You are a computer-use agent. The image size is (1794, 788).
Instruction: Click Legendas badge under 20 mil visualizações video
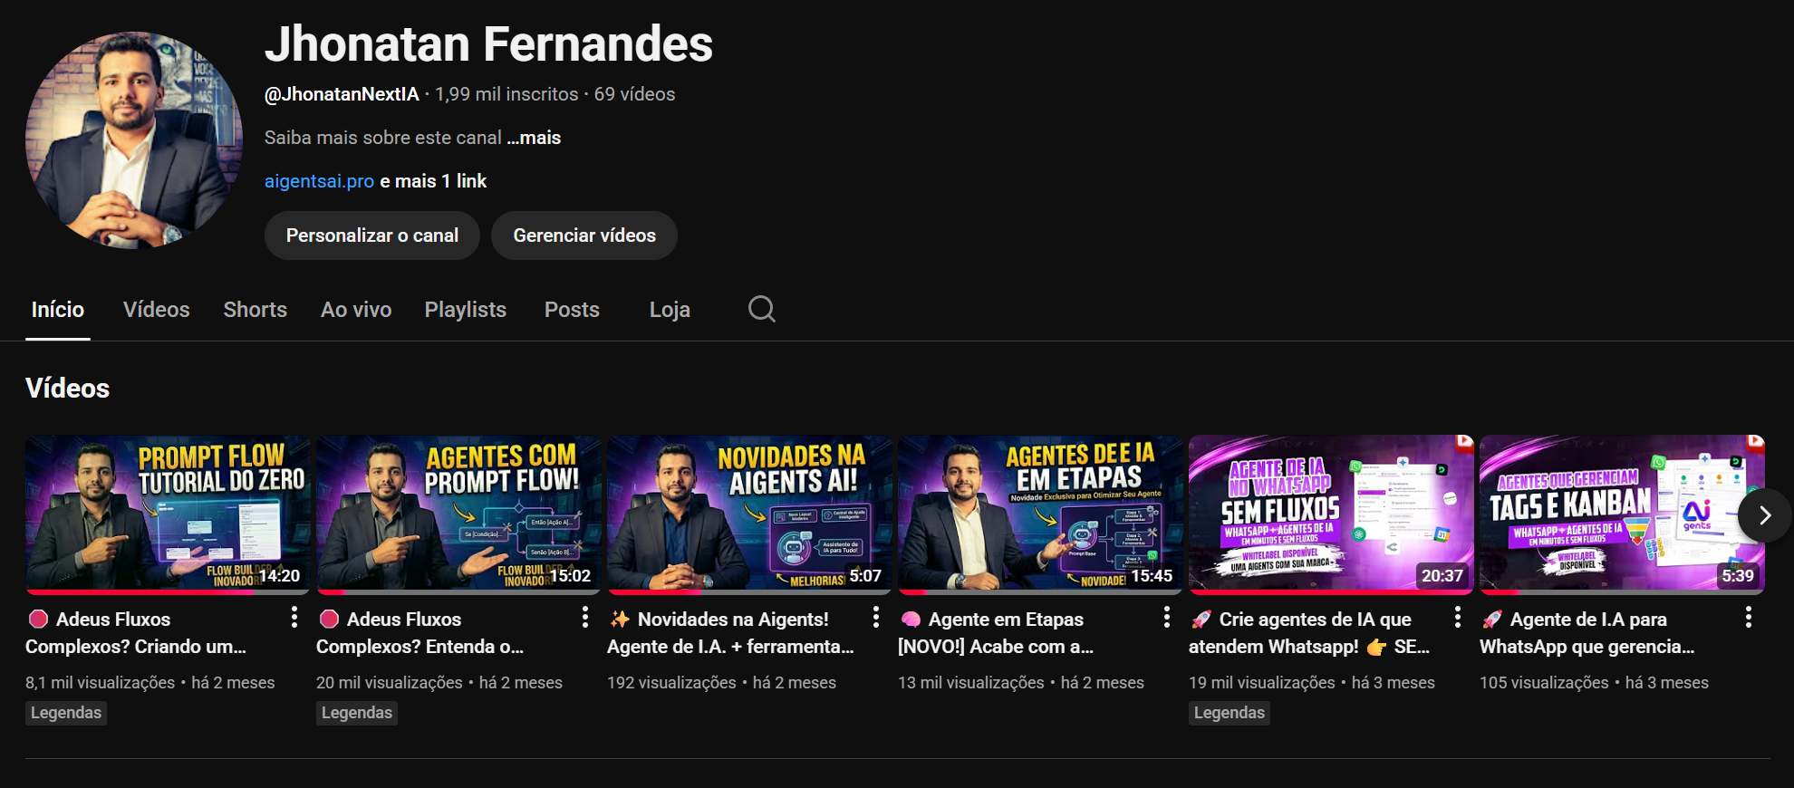click(357, 713)
